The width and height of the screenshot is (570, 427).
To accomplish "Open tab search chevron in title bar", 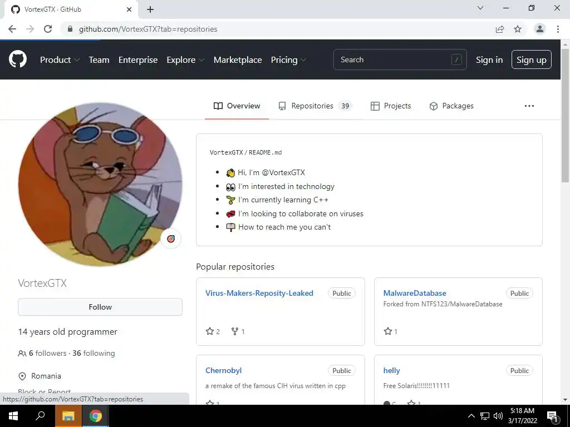I will 480,8.
